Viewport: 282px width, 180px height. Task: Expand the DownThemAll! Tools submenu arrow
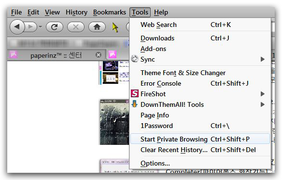[x=263, y=104]
